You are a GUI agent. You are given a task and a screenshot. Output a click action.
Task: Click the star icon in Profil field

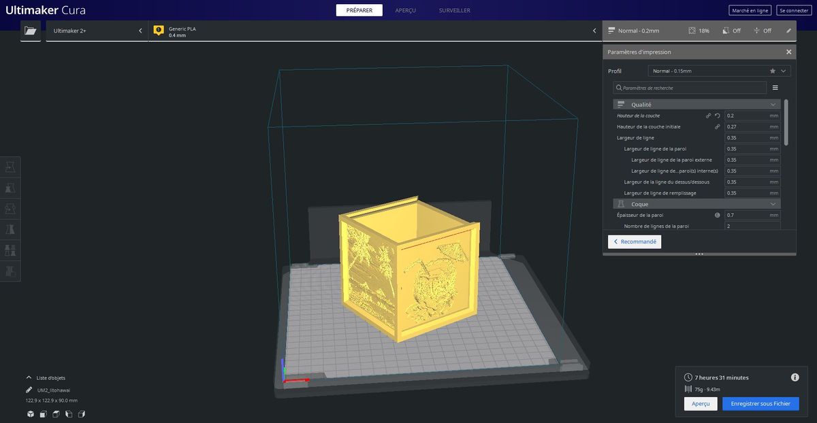tap(772, 71)
